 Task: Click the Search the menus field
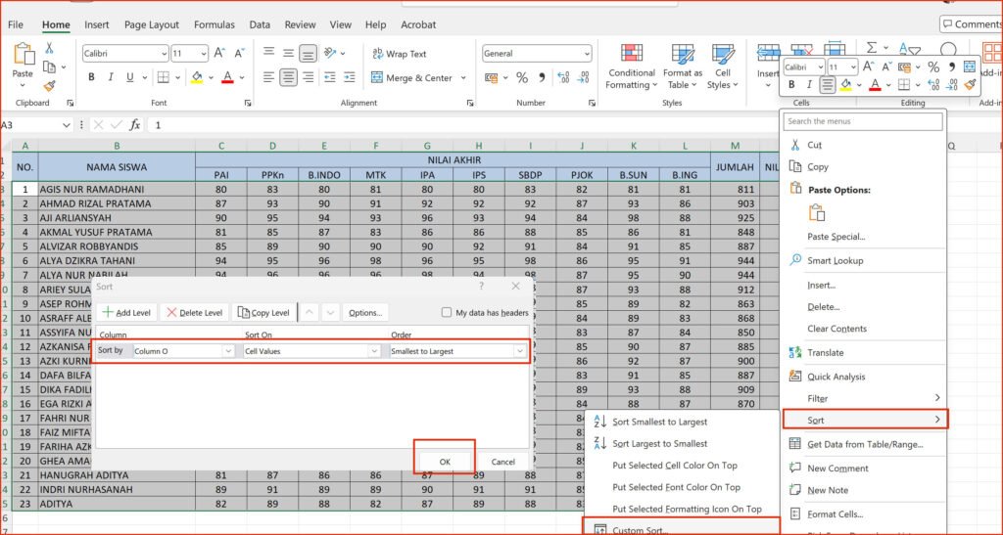pyautogui.click(x=863, y=121)
